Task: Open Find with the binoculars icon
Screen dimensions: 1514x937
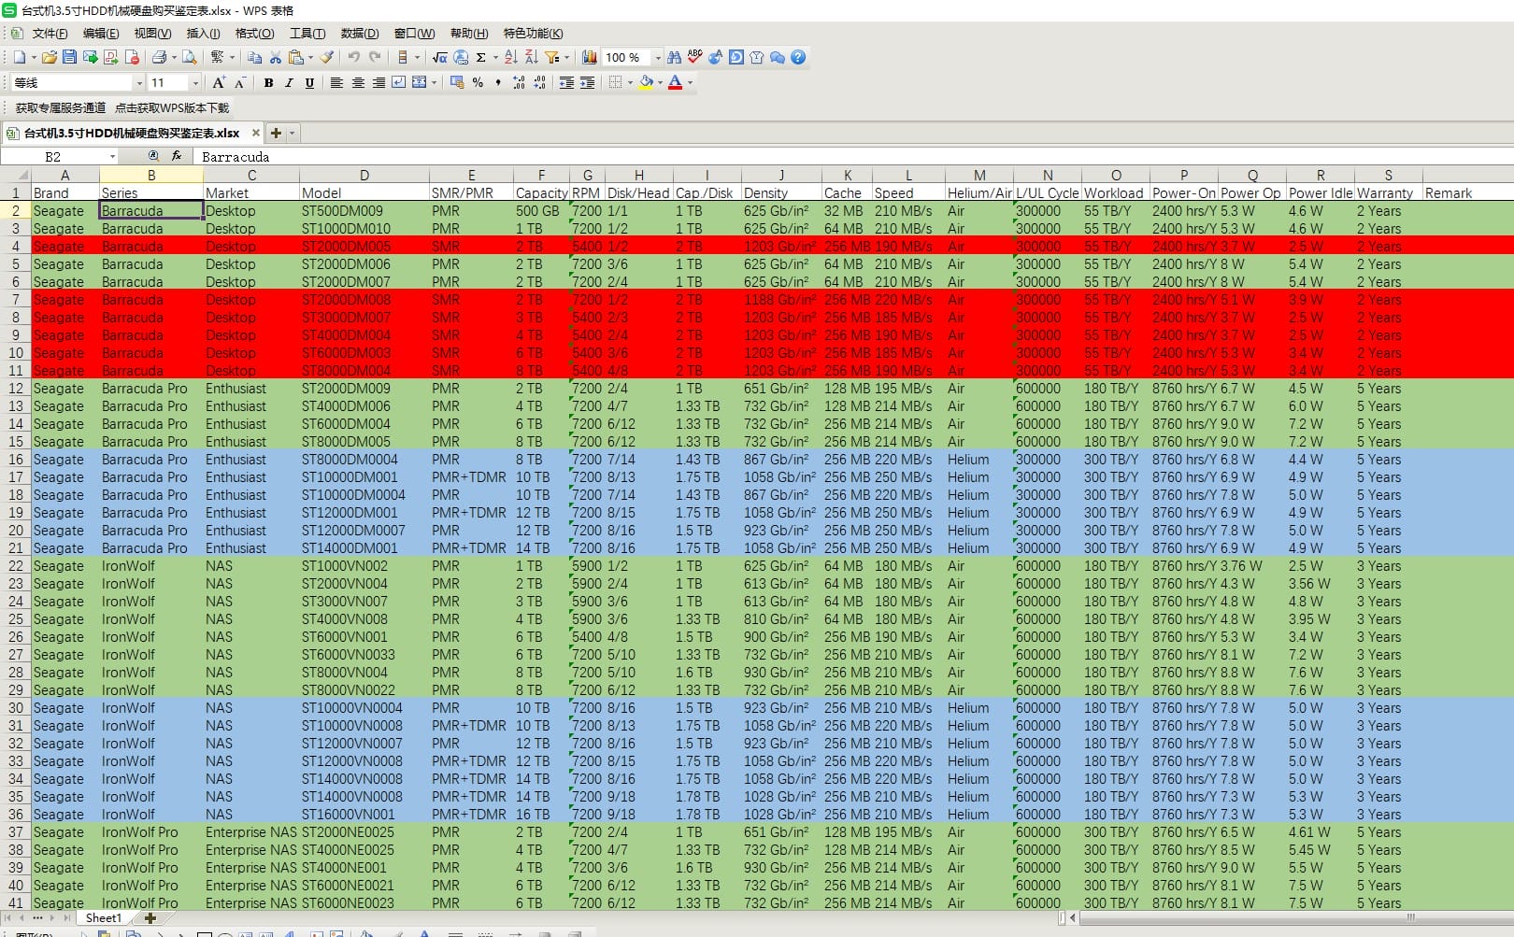Action: point(674,57)
